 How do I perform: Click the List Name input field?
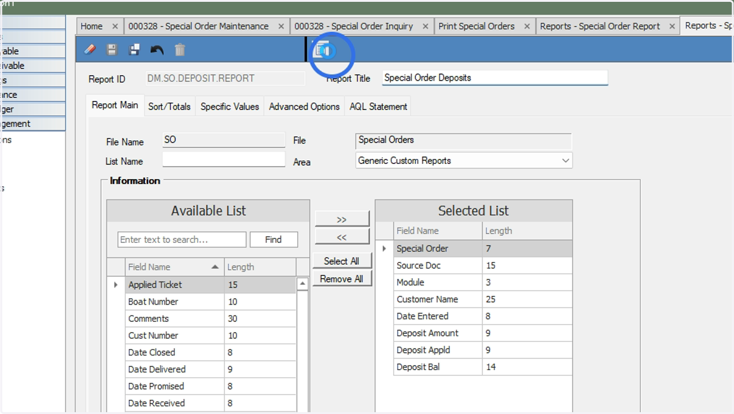(224, 160)
